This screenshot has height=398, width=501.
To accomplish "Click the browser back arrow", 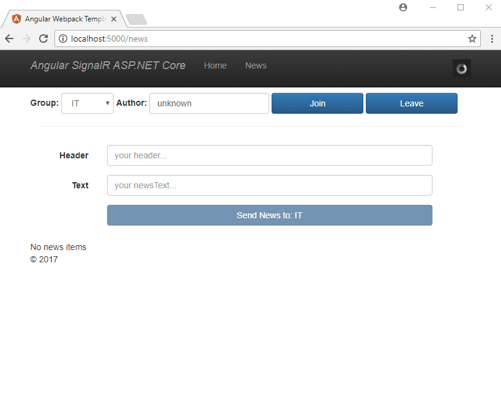I will pos(9,39).
